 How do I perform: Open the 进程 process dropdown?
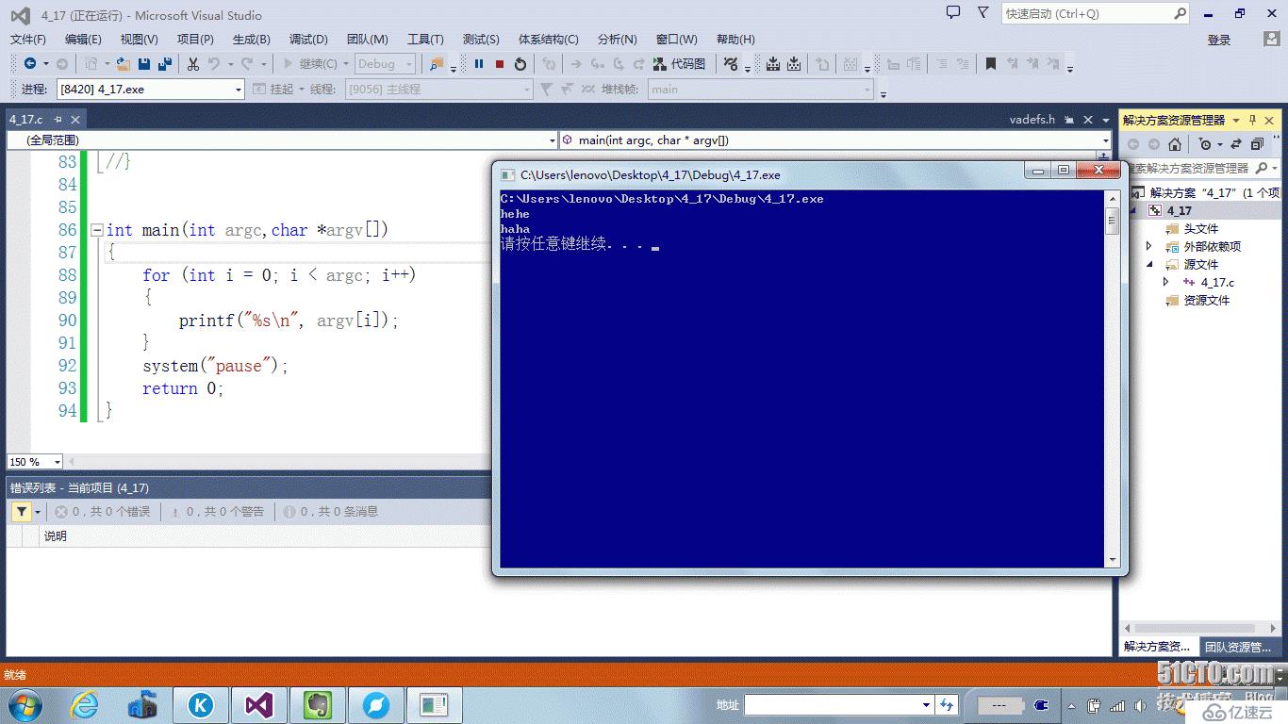(x=150, y=89)
